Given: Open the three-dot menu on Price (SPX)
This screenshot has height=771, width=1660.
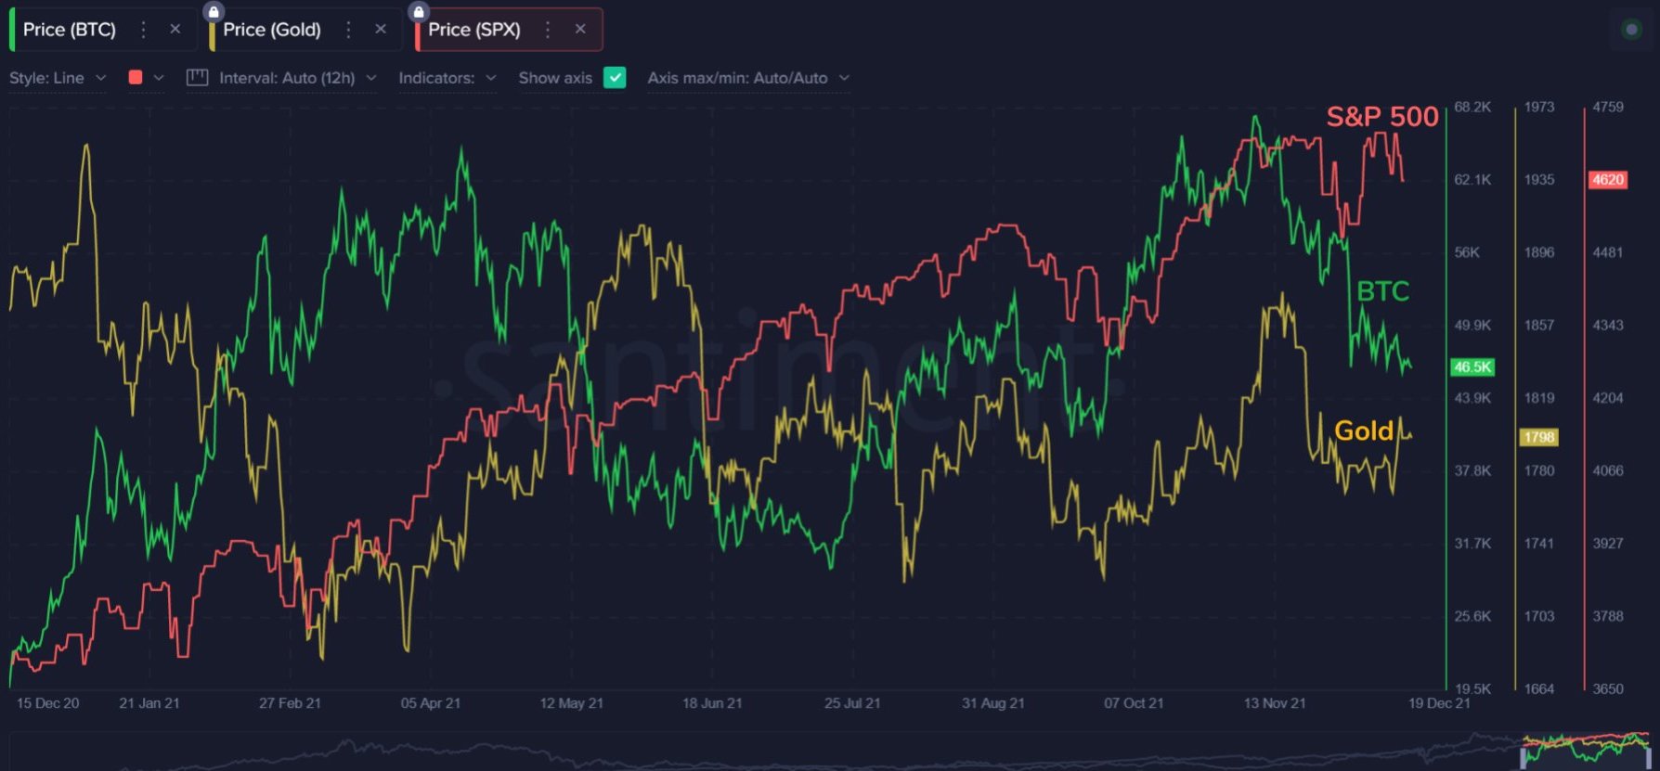Looking at the screenshot, I should (548, 30).
